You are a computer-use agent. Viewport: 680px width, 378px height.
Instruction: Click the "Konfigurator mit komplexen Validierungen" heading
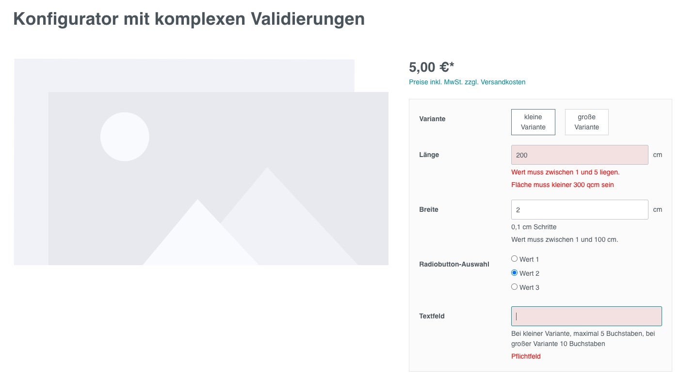tap(189, 19)
